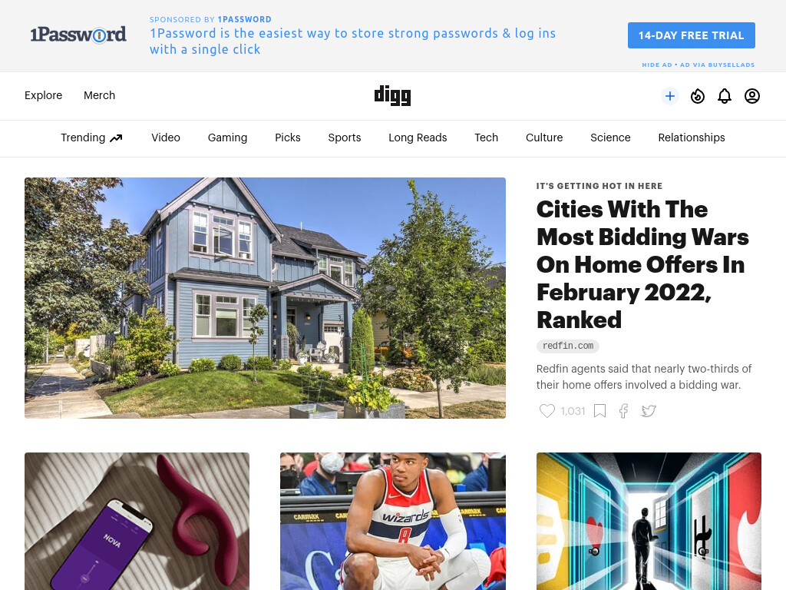The image size is (786, 590).
Task: Open the user profile icon
Action: click(752, 96)
